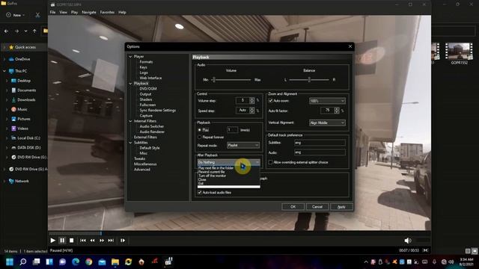Select Output in the options tree

(x=145, y=94)
